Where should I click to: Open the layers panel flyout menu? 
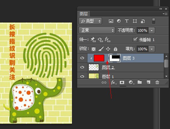165,14
